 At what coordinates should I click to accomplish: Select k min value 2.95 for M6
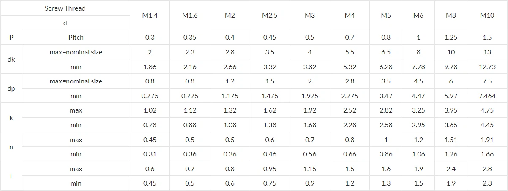418,125
